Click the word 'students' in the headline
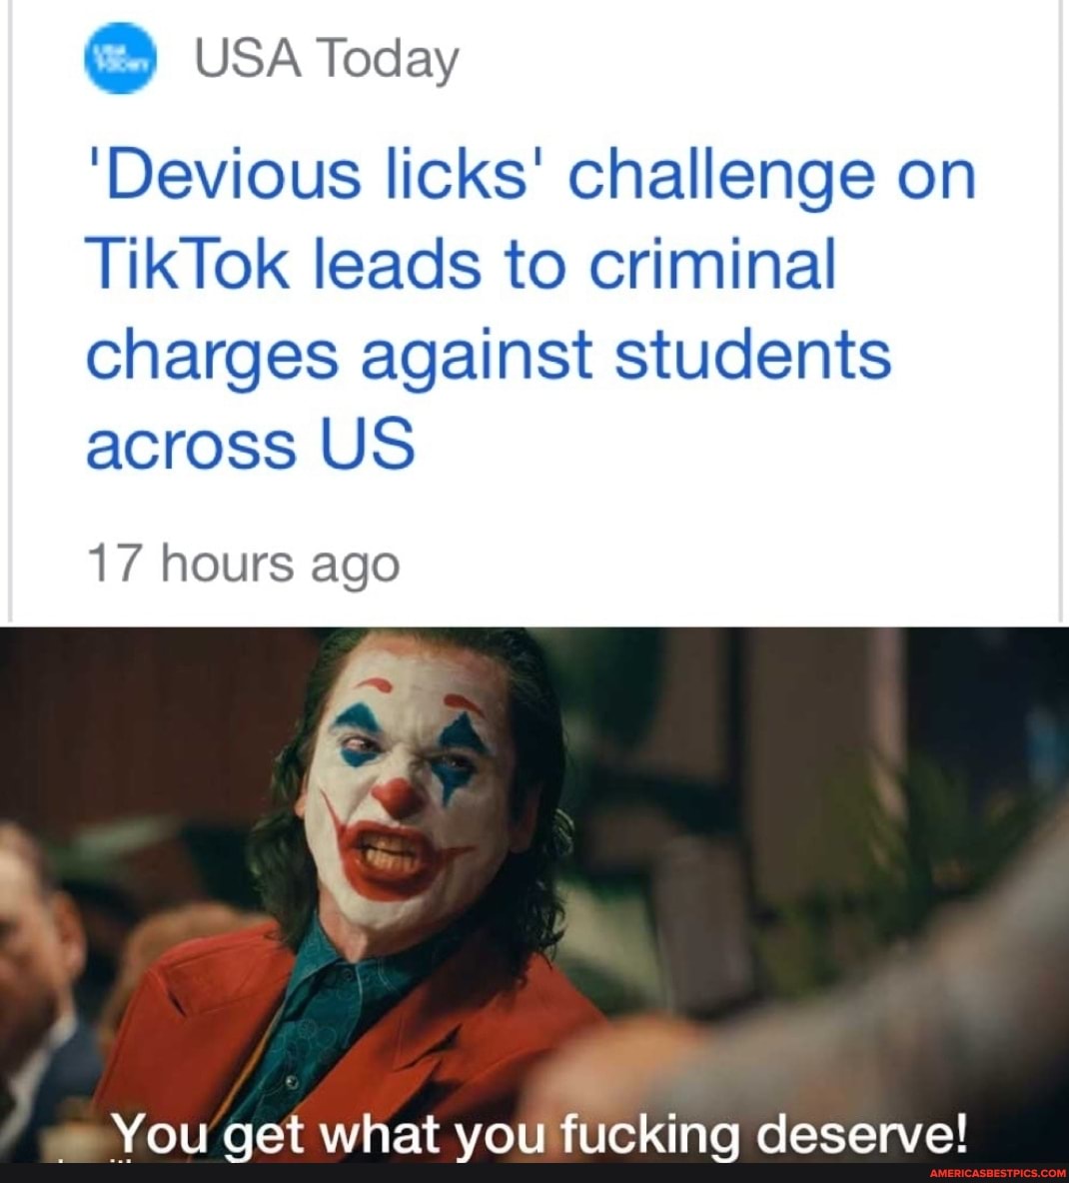The width and height of the screenshot is (1069, 1183). coord(752,355)
